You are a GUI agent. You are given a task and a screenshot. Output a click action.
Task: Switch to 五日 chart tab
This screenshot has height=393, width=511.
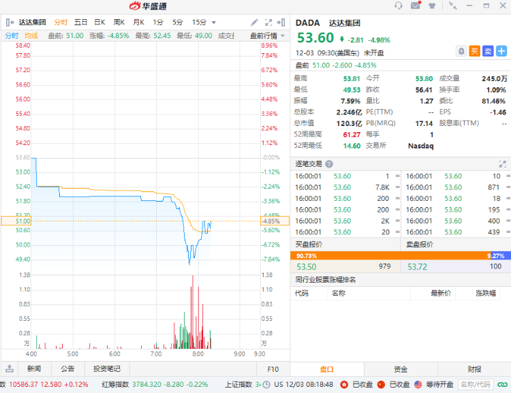pyautogui.click(x=80, y=22)
